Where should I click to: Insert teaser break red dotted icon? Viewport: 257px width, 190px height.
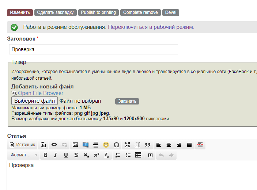[x=200, y=145]
